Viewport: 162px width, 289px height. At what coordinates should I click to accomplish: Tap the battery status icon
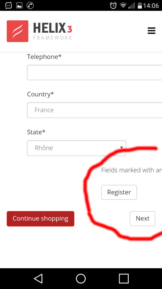tap(140, 5)
